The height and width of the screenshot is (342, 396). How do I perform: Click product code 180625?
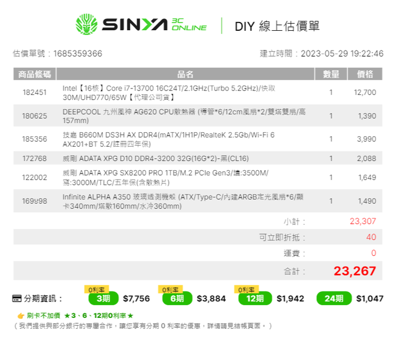pyautogui.click(x=35, y=116)
